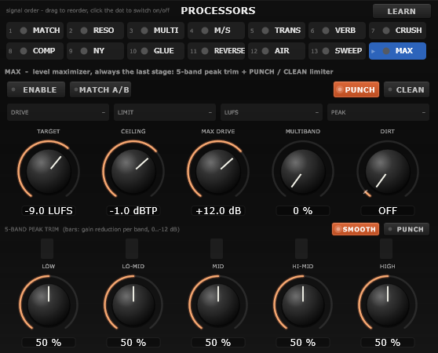Click the HI-MID band 50 % value
Screen dimensions: 438x353
click(303, 342)
